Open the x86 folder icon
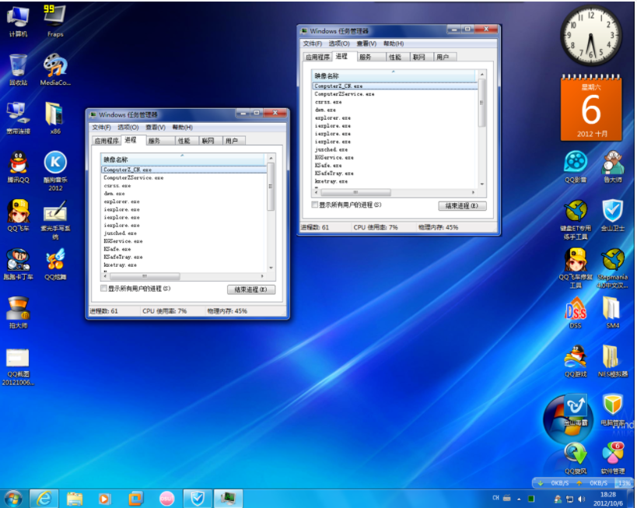637x508 pixels. pyautogui.click(x=55, y=117)
